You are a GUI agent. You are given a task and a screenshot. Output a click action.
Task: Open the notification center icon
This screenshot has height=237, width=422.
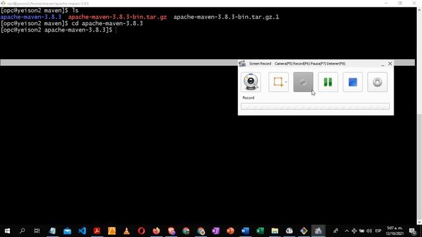coord(413,231)
